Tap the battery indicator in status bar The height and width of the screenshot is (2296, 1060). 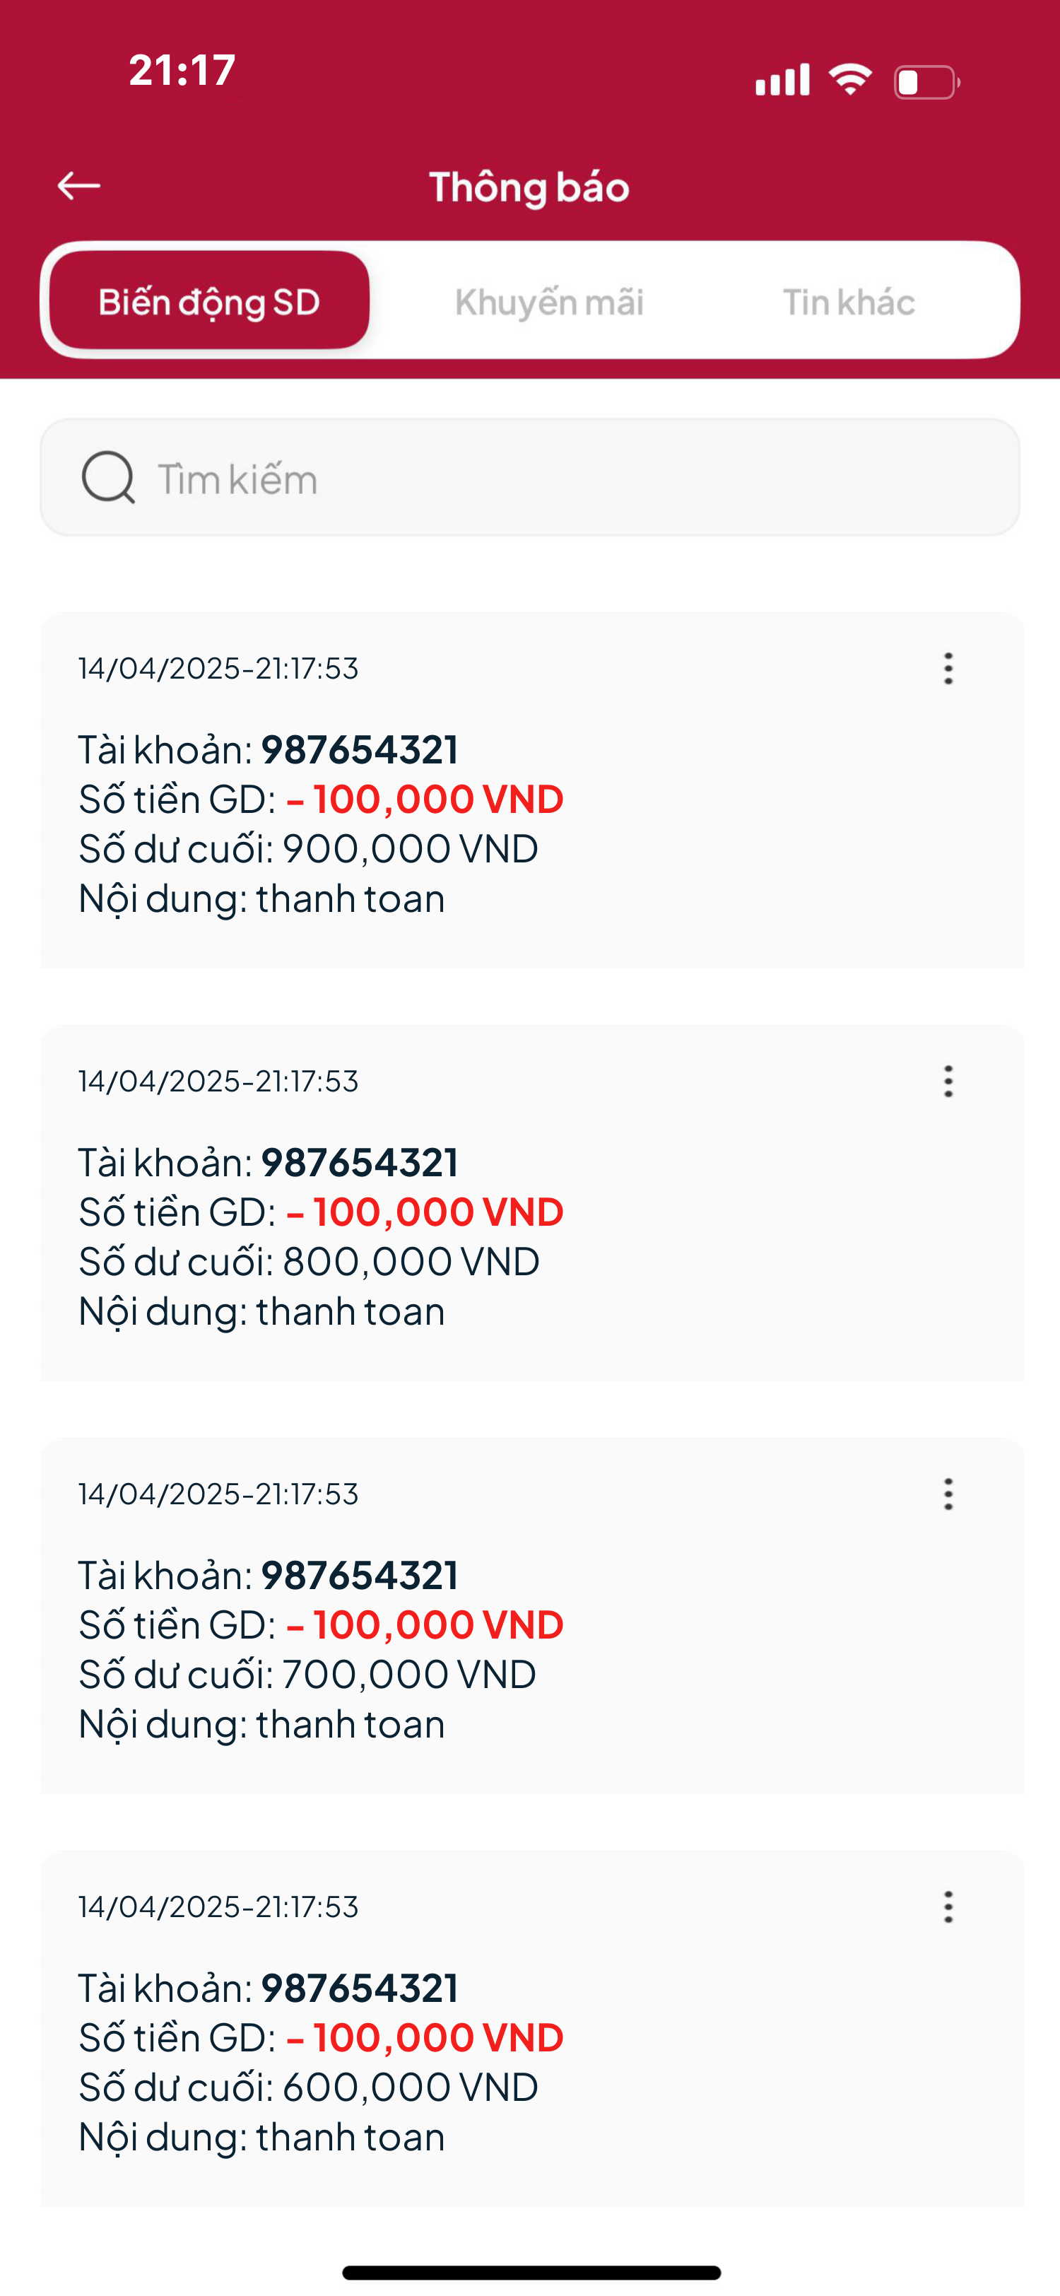[926, 82]
